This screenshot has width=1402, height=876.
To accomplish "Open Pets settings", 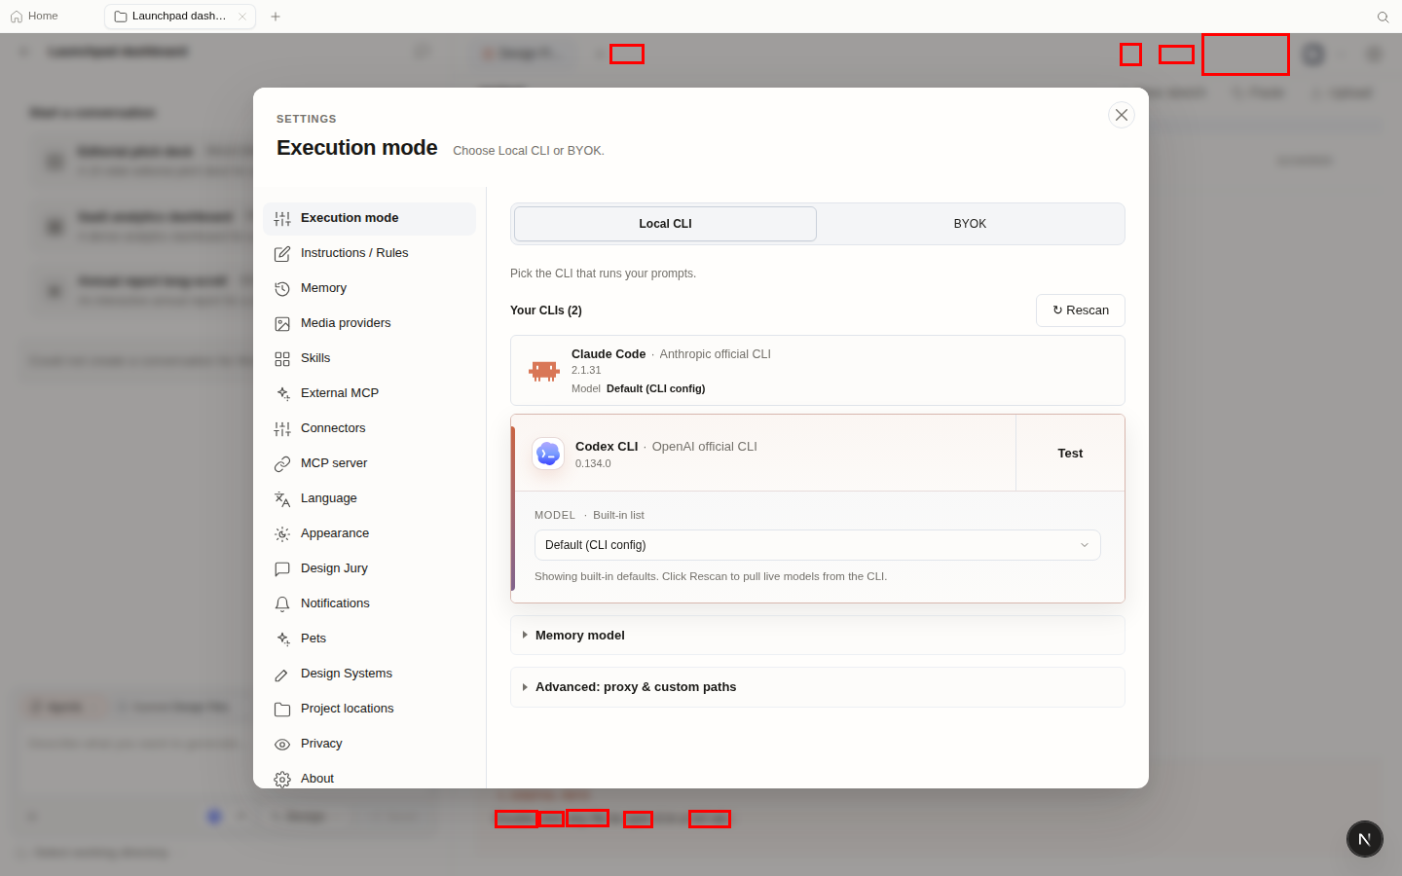I will click(x=369, y=639).
